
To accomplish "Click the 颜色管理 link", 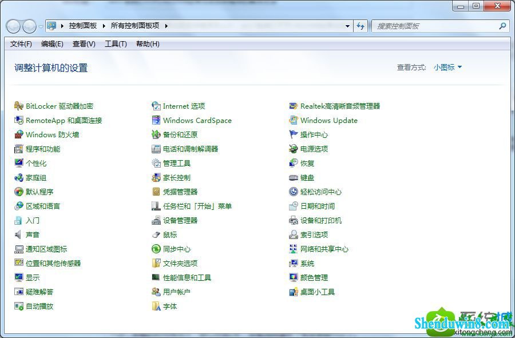I will [314, 277].
